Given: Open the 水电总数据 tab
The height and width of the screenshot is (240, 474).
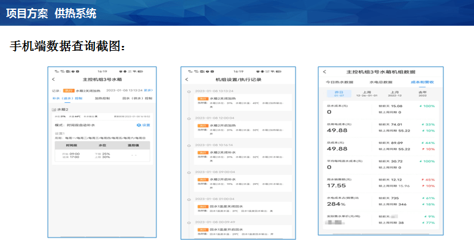Looking at the screenshot, I should 381,82.
